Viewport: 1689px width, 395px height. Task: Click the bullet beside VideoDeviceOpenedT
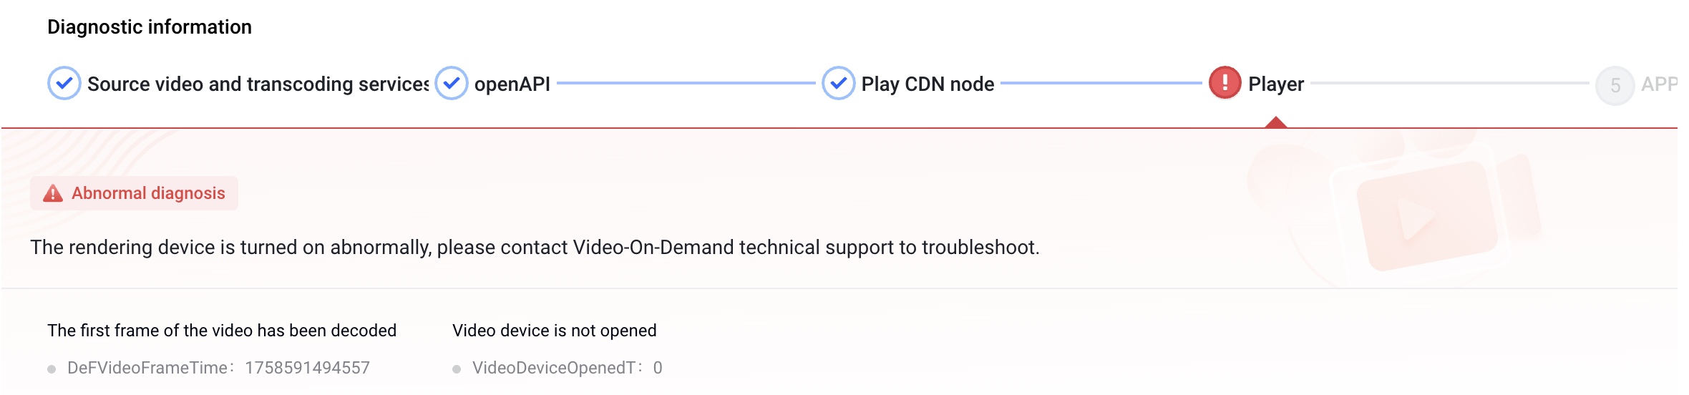point(457,369)
